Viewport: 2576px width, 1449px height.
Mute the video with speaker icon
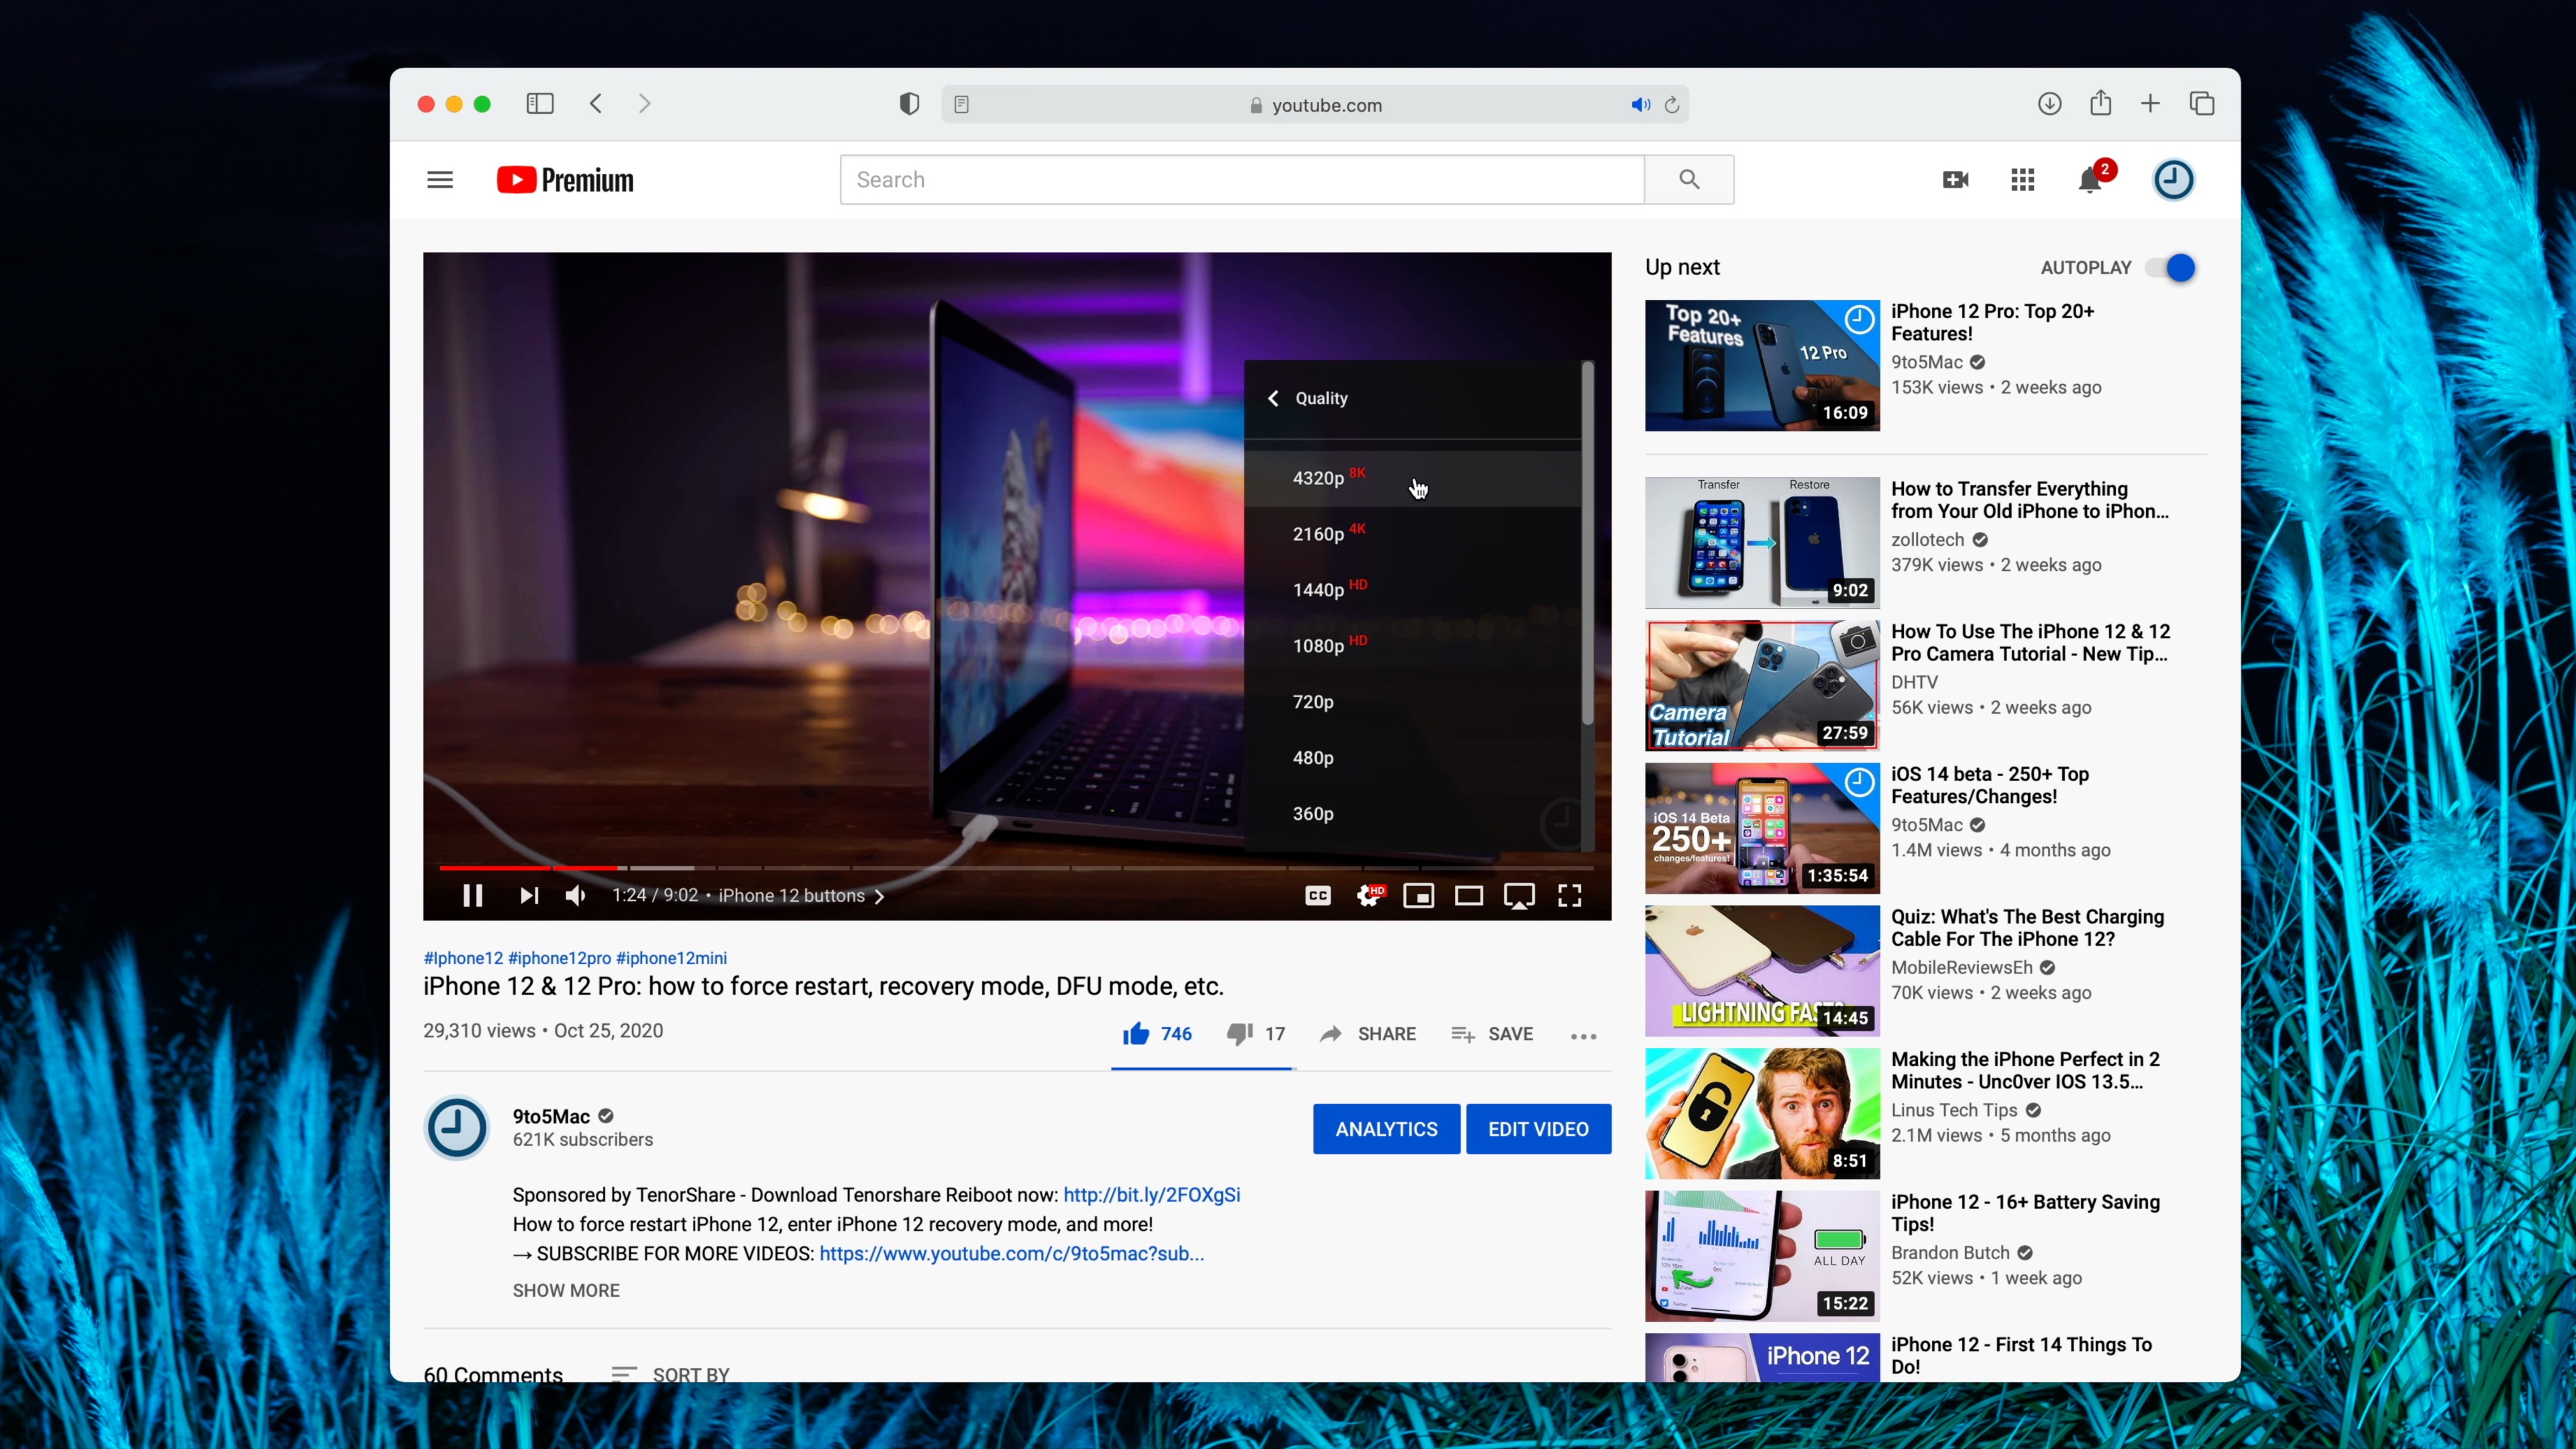(x=575, y=895)
